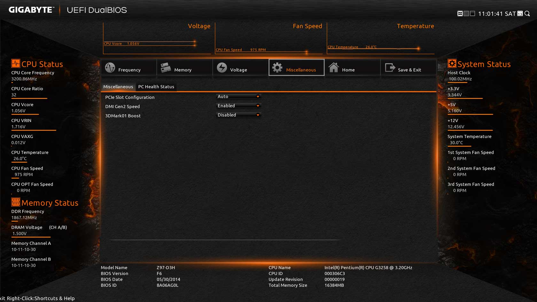Screen dimensions: 537x302
Task: Open Save & Exit
Action: 408,68
